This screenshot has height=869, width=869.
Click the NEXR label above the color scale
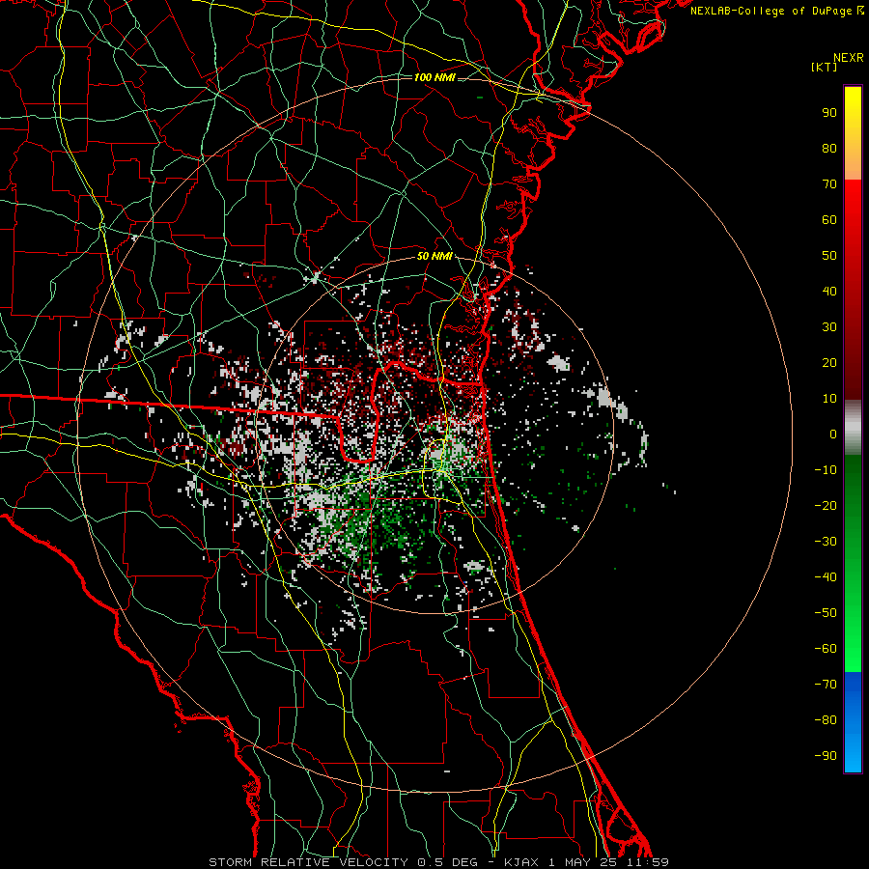pos(848,58)
